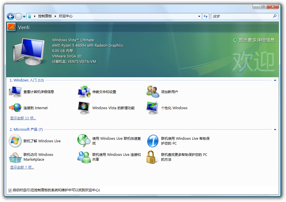The width and height of the screenshot is (286, 202).
Task: Maximize the Welcome Center window
Action: coord(263,7)
